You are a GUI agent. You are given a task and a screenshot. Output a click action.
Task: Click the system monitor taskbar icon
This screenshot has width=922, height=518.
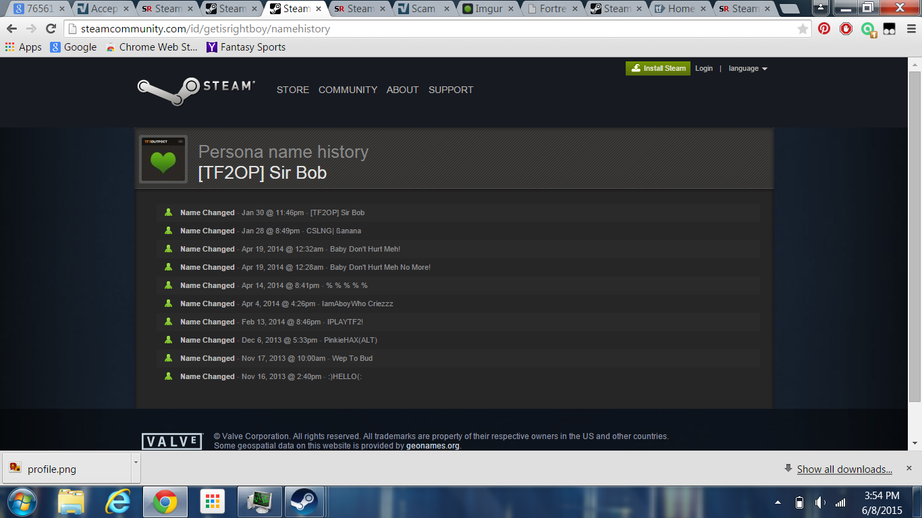point(260,502)
